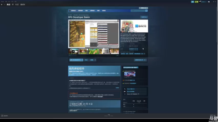This screenshot has width=218, height=122.
Task: Open the Steam menu in title bar
Action: 2,2
